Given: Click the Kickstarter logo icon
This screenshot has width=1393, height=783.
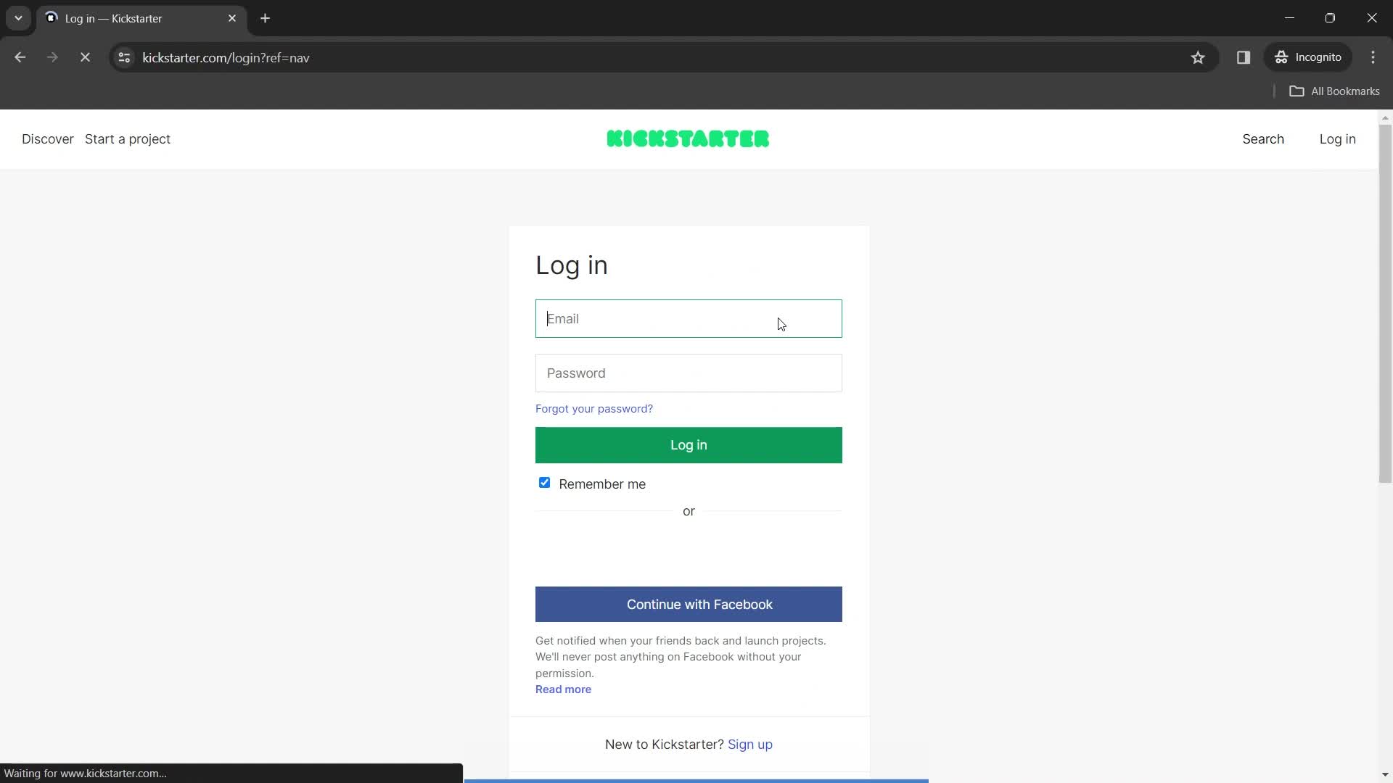Looking at the screenshot, I should [x=689, y=138].
